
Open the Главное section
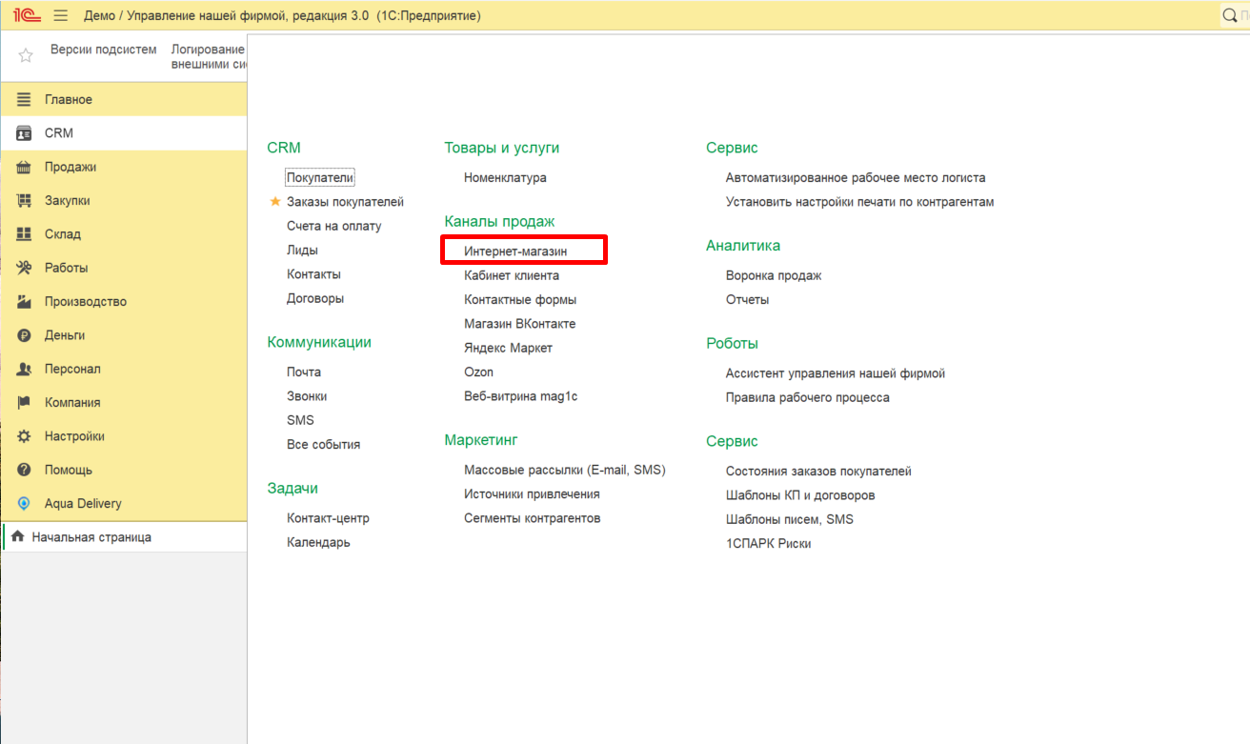pyautogui.click(x=124, y=100)
